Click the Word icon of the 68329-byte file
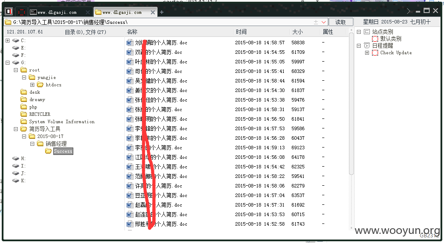Viewport: 444px width, 243px height. pyautogui.click(x=130, y=71)
